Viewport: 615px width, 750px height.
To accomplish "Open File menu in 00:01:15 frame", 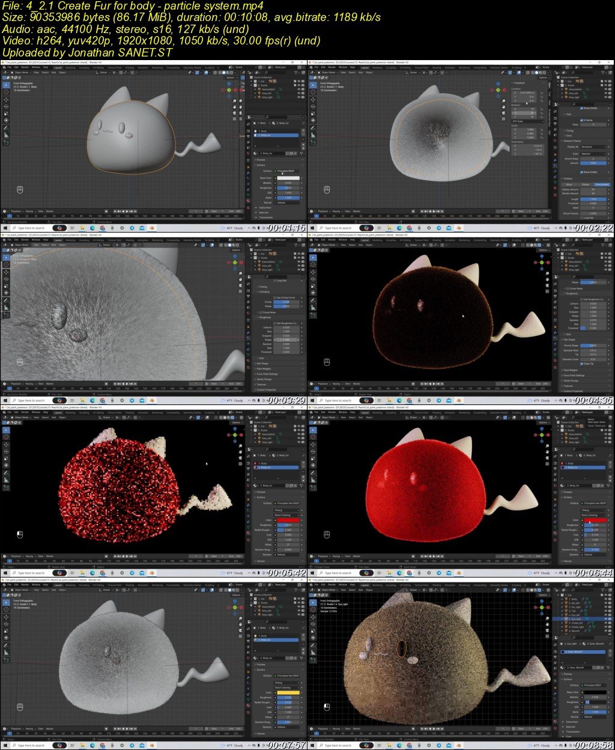I will 9,67.
